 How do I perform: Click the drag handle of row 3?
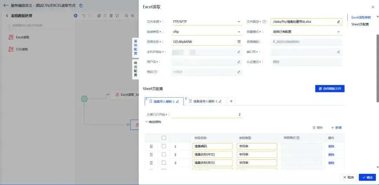151,163
